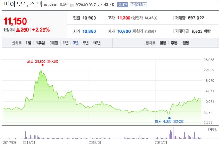Click the 2018/01 axis label
Screen dimensions: 219x146
point(29,142)
